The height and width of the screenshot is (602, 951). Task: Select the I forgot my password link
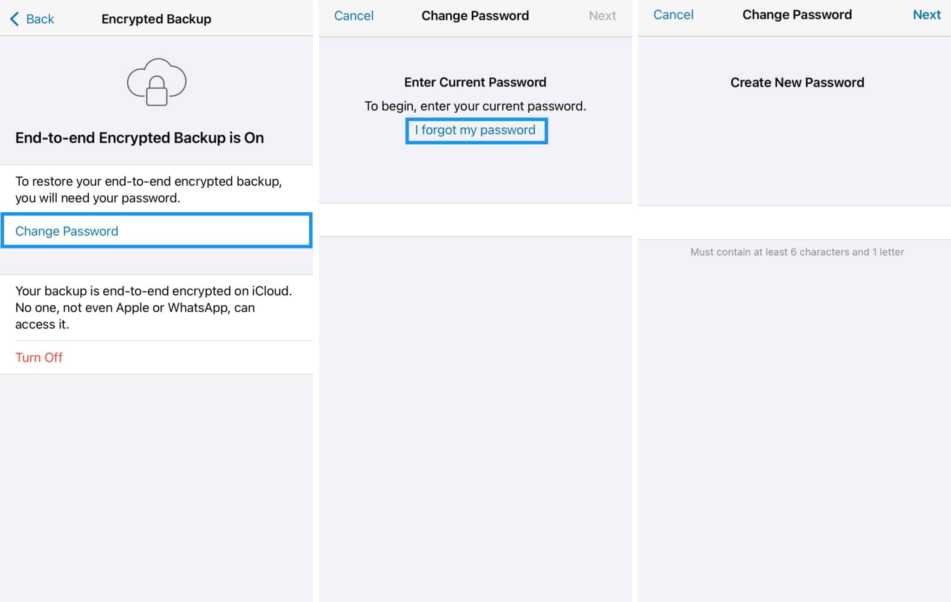pyautogui.click(x=475, y=130)
